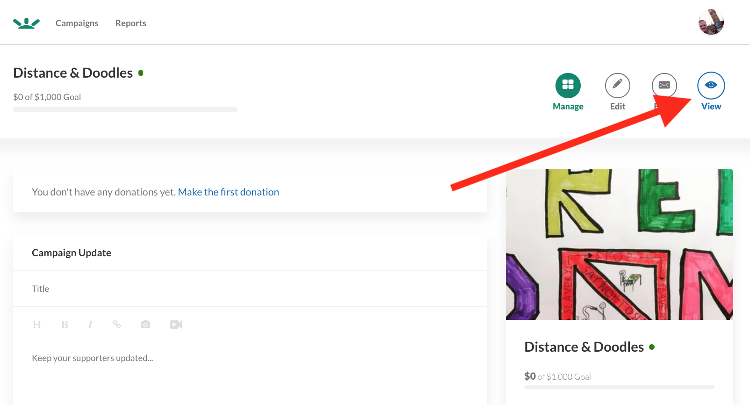Open the user profile avatar

[711, 22]
